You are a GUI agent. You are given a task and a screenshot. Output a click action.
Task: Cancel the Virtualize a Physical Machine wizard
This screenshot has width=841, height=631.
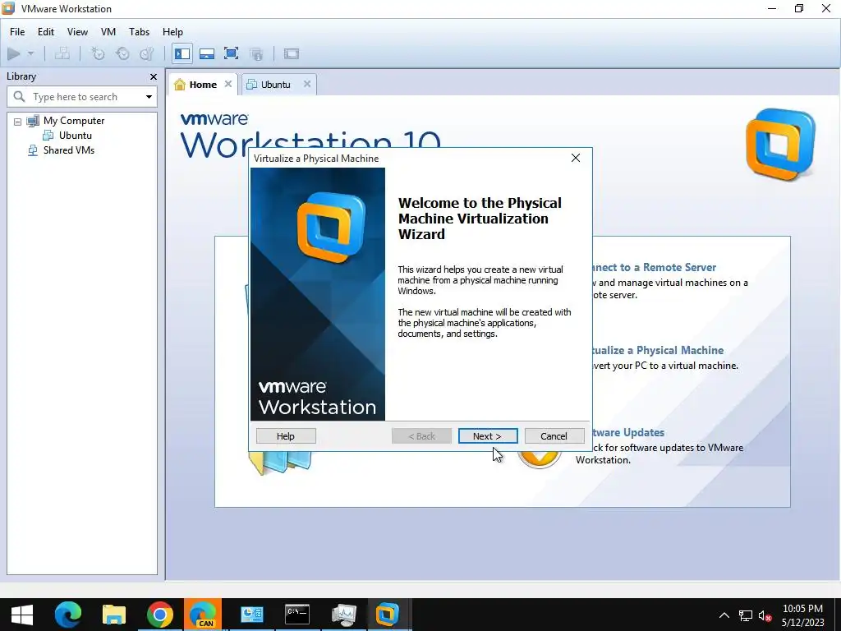pyautogui.click(x=554, y=436)
